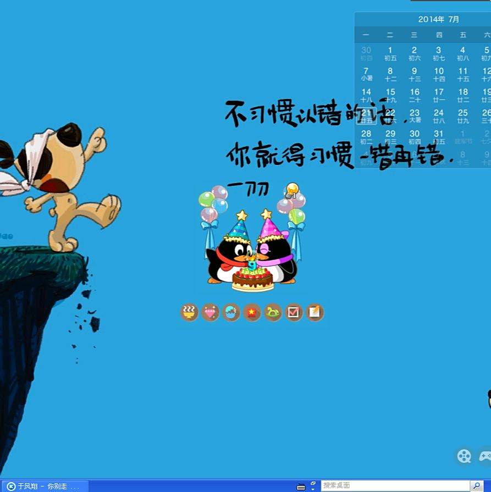Expand the small down arrow in taskbar
This screenshot has width=491, height=492.
pos(313,489)
